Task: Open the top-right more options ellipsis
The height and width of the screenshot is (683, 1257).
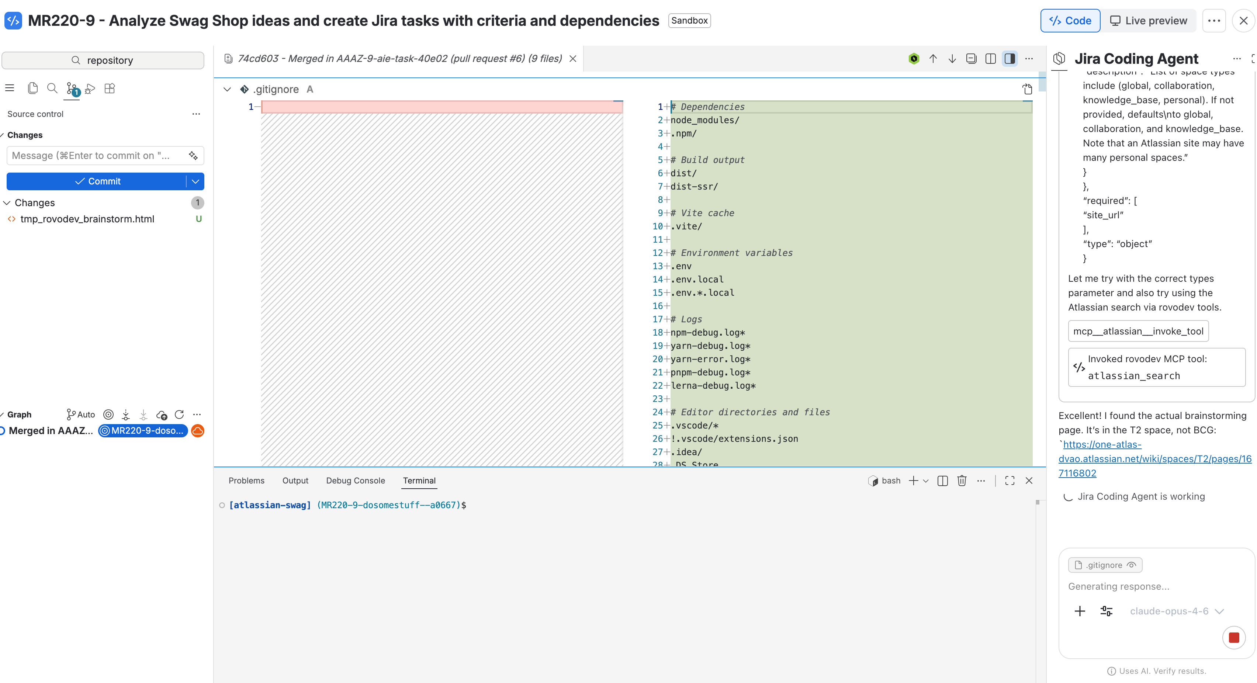Action: 1214,21
